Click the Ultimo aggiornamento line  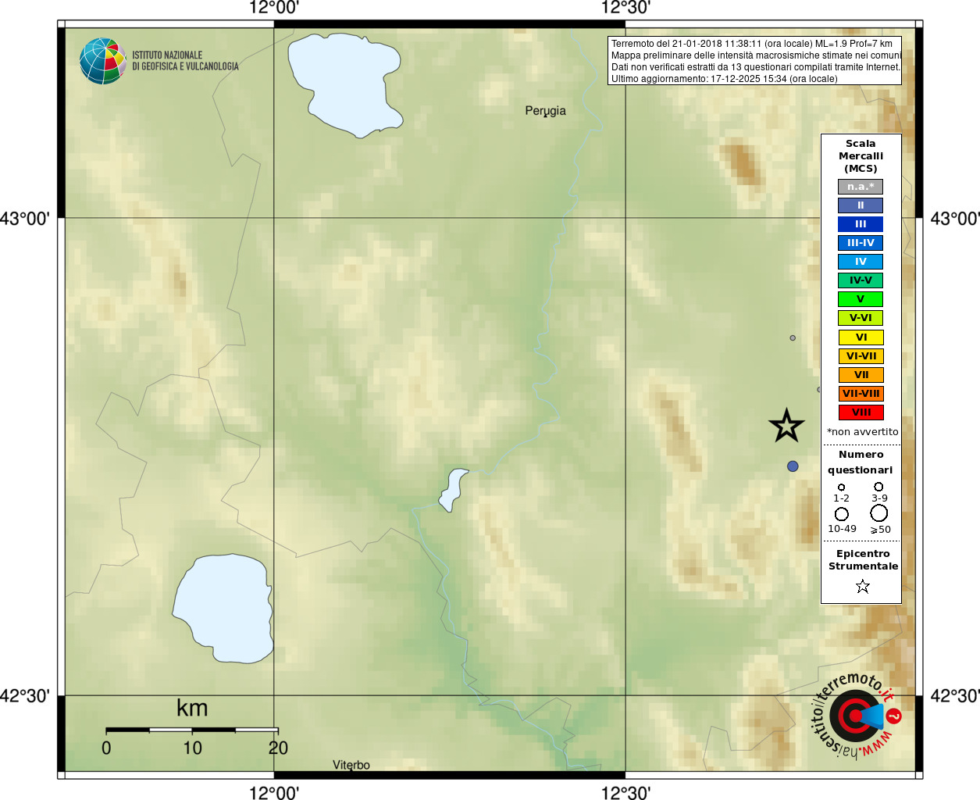[725, 79]
